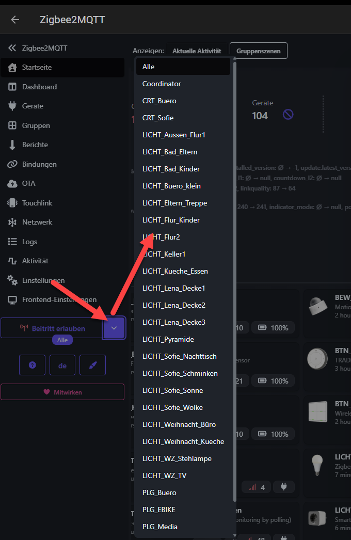
Task: Toggle the Gruppenszenen filter button
Action: click(x=258, y=51)
